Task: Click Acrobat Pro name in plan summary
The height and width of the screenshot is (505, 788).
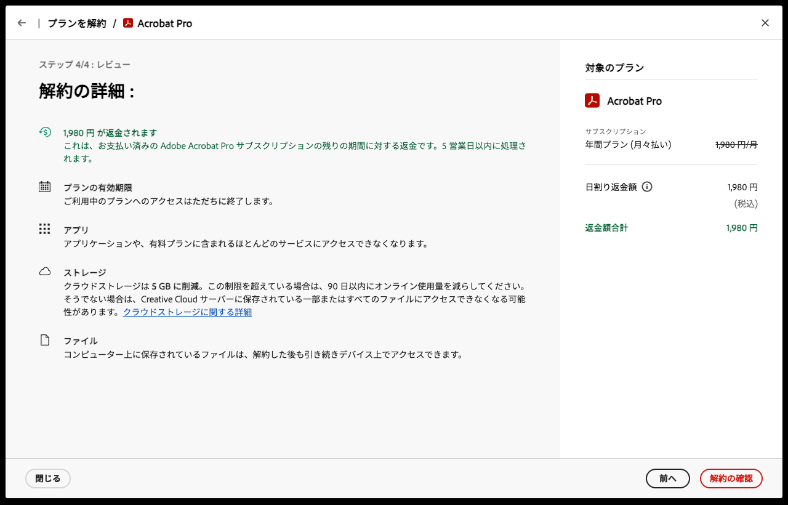Action: (635, 101)
